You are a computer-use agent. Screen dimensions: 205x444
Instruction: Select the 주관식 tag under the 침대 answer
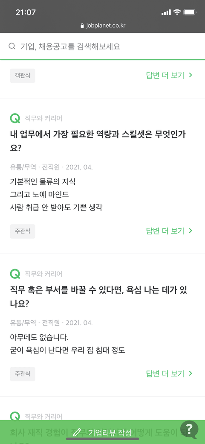pos(23,374)
